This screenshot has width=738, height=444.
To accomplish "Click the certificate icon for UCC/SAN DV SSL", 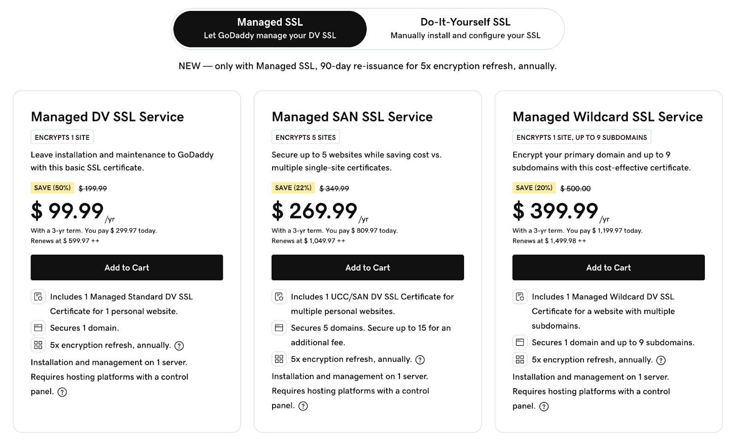I will [x=279, y=297].
